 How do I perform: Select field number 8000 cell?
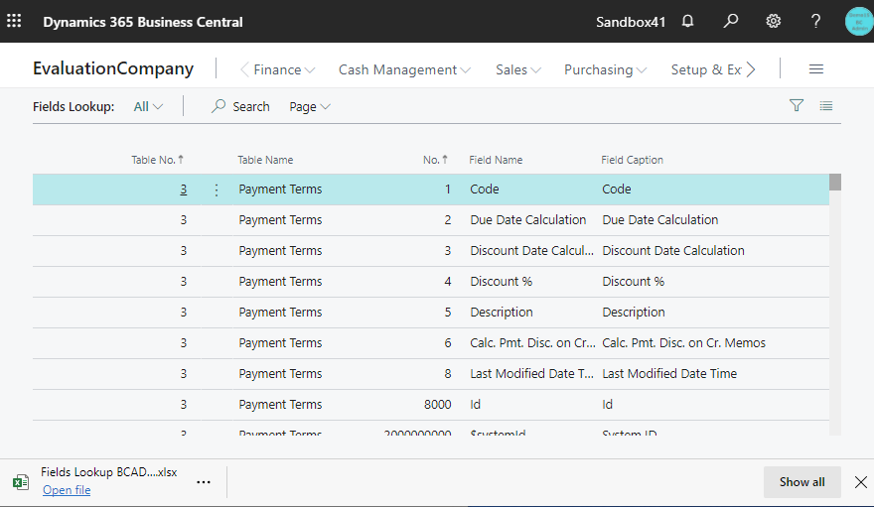click(438, 405)
